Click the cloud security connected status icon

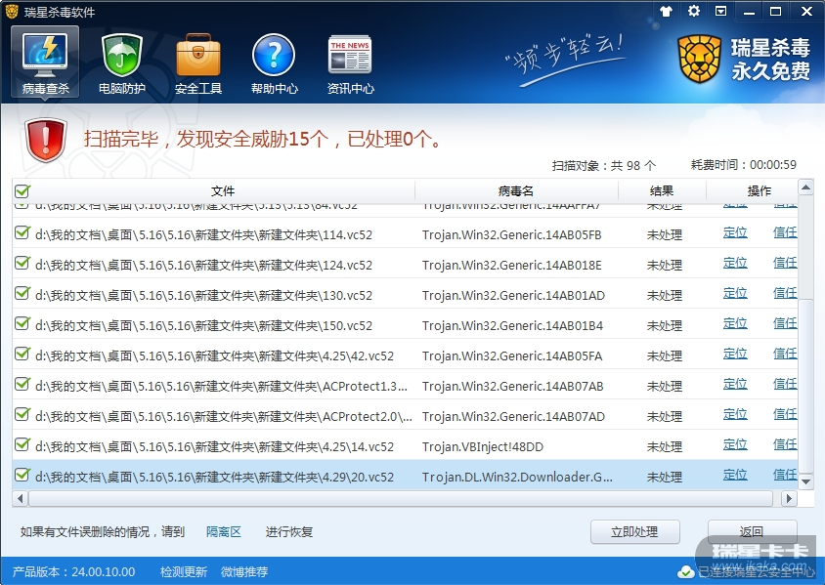click(685, 572)
